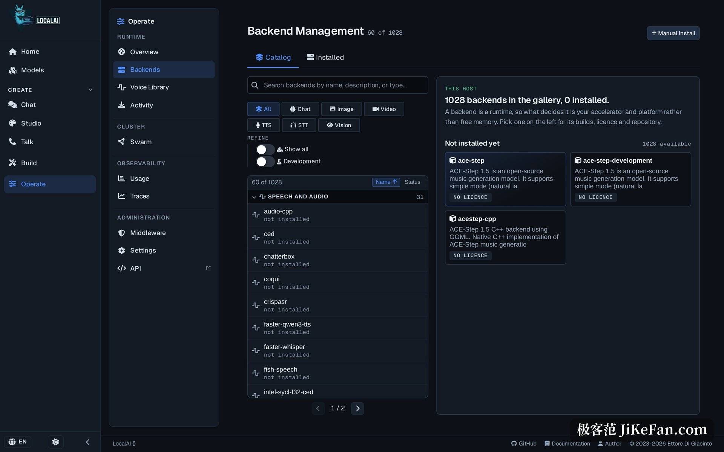
Task: Select the crispasr backend row
Action: pos(337,305)
